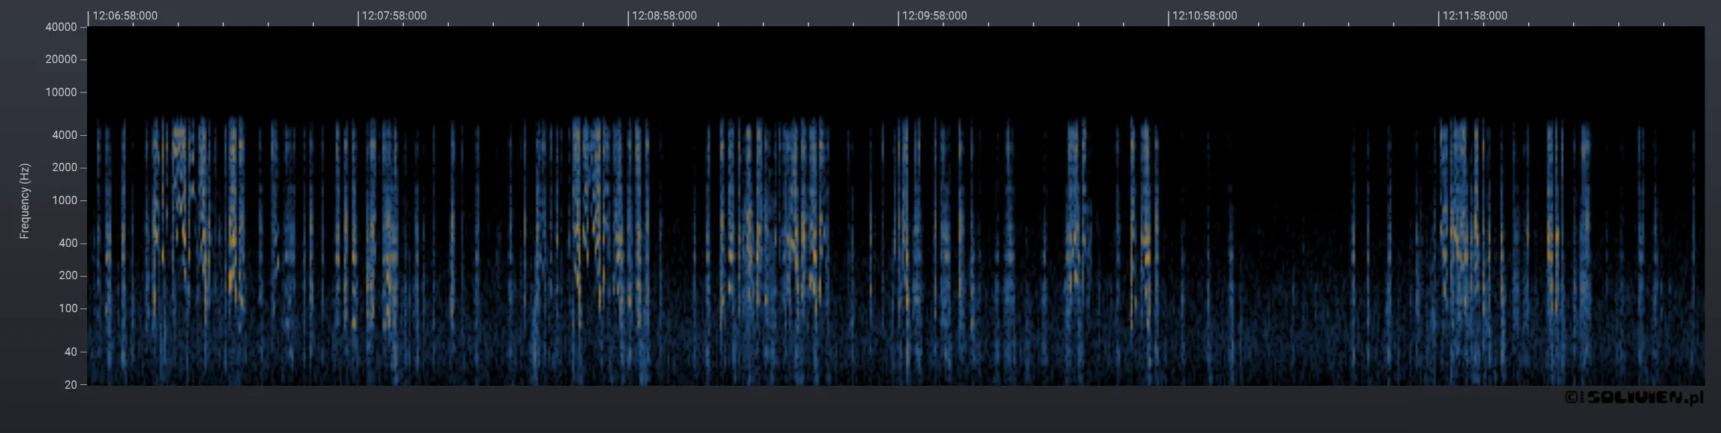Click the 2000 Hz frequency axis label

tap(65, 167)
